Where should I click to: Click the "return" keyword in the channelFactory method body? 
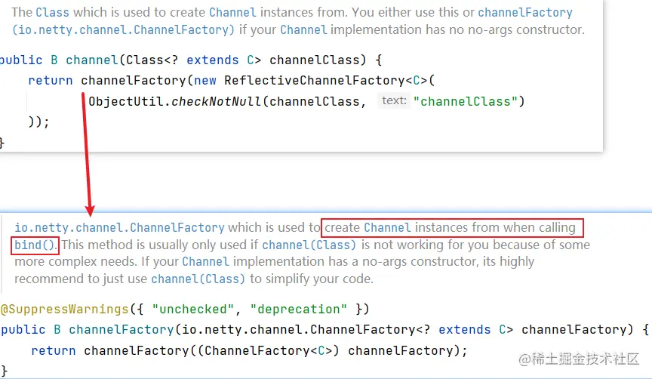click(54, 350)
